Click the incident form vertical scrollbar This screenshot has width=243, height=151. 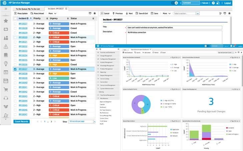point(231,30)
